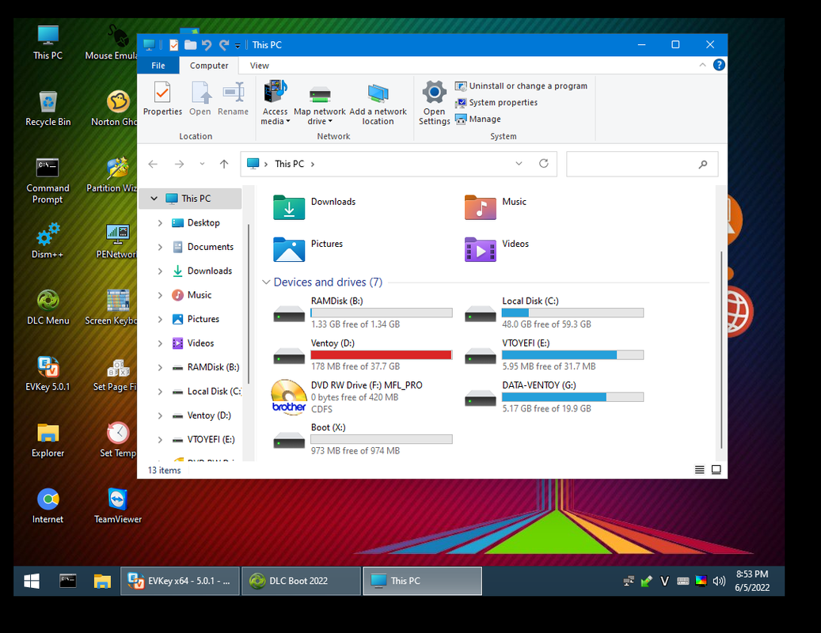The image size is (821, 633).
Task: Open Recycle Bin desktop icon
Action: [48, 109]
